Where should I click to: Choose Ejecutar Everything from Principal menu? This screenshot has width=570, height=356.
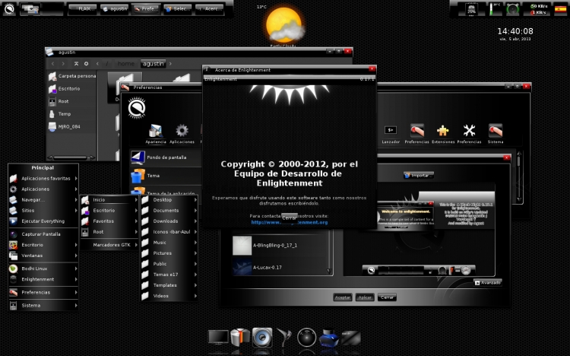coord(43,221)
